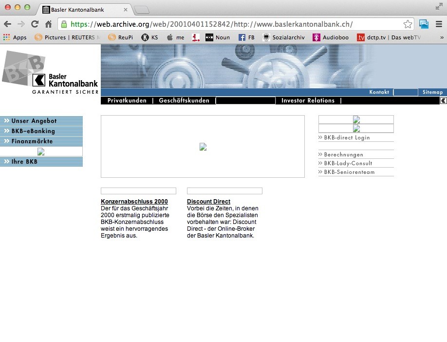
Task: Select Investor Relations in the navigation bar
Action: point(308,101)
